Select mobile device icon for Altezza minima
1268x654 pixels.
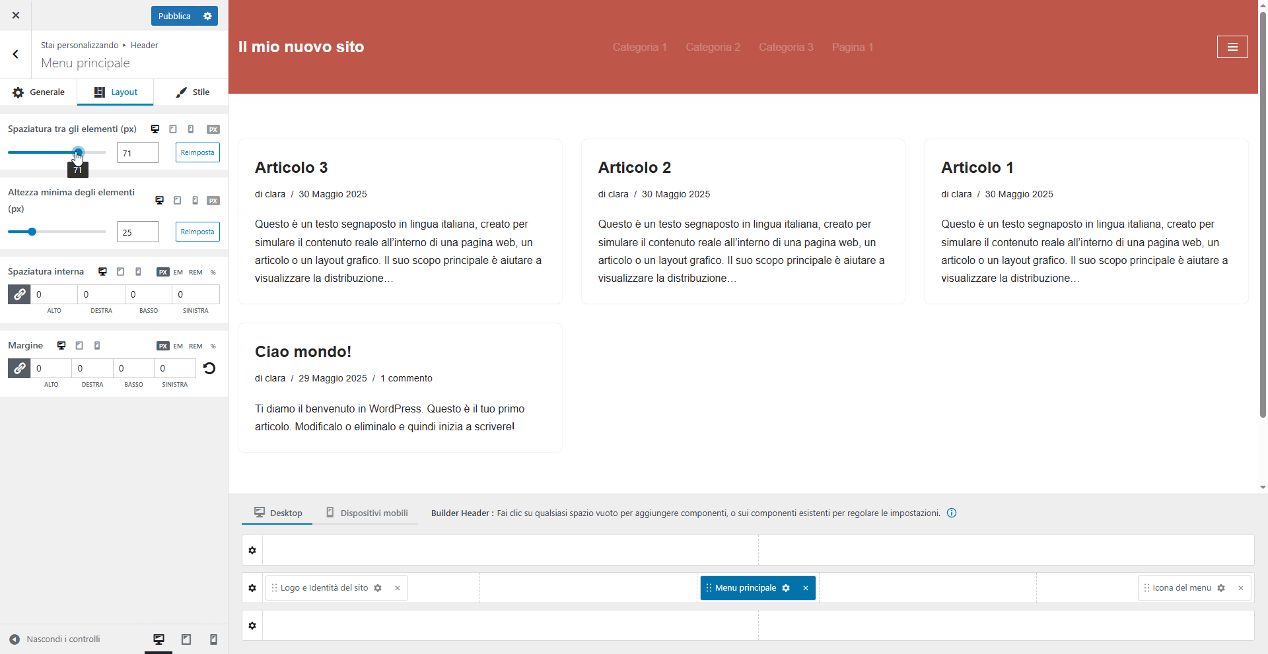(x=195, y=201)
